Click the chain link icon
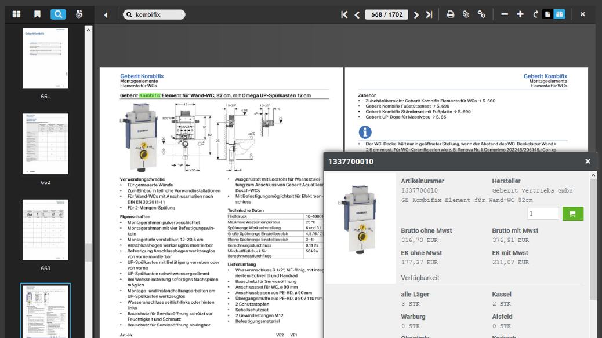 point(481,14)
